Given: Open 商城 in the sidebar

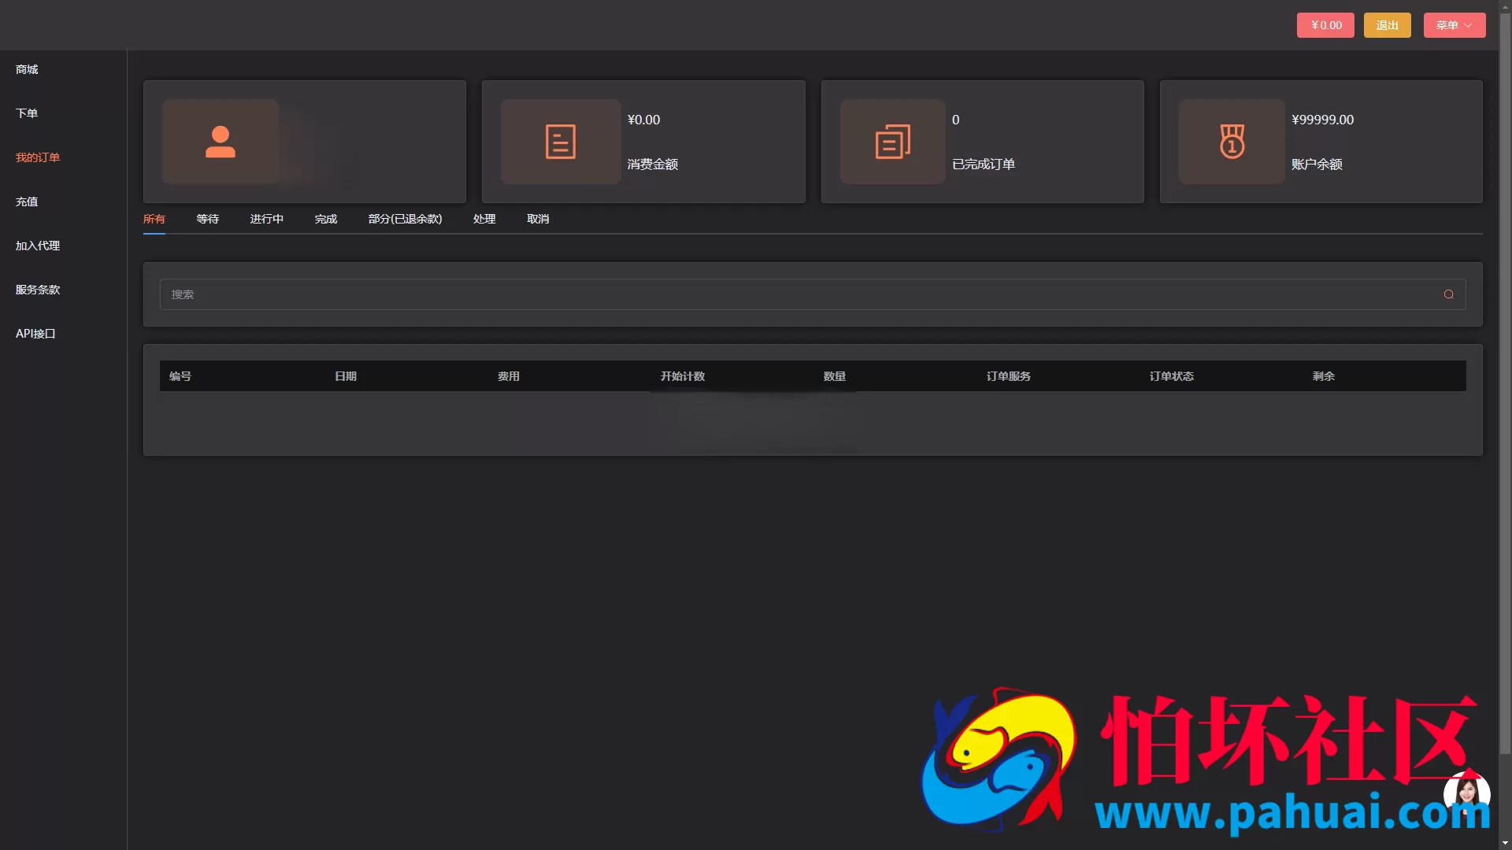Looking at the screenshot, I should pyautogui.click(x=27, y=69).
